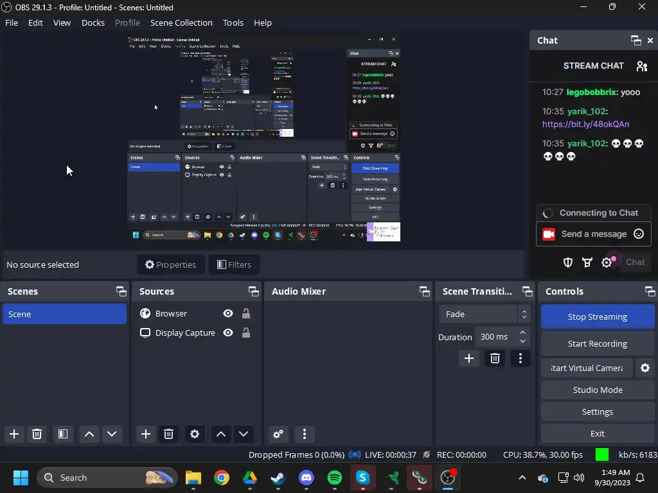This screenshot has width=658, height=493.
Task: Delete scene transition with trash icon
Action: [495, 358]
